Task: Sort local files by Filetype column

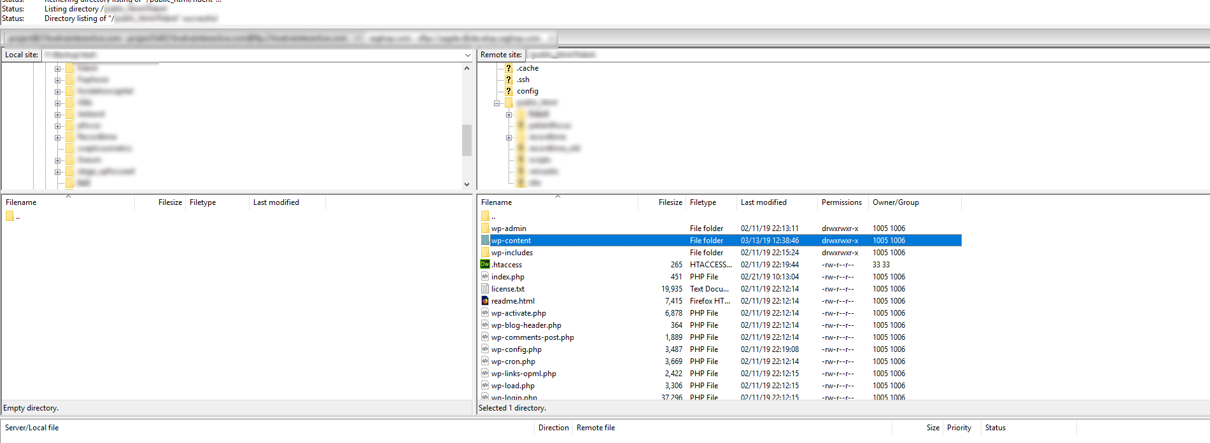Action: (202, 202)
